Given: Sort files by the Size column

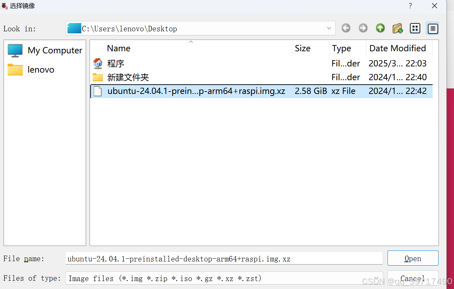Looking at the screenshot, I should click(x=302, y=48).
